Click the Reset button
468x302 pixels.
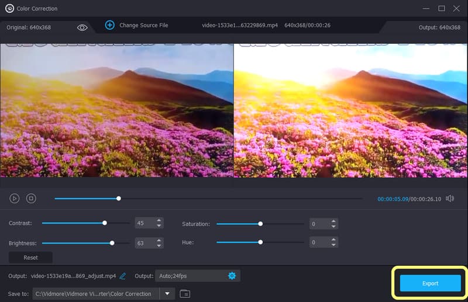point(30,258)
